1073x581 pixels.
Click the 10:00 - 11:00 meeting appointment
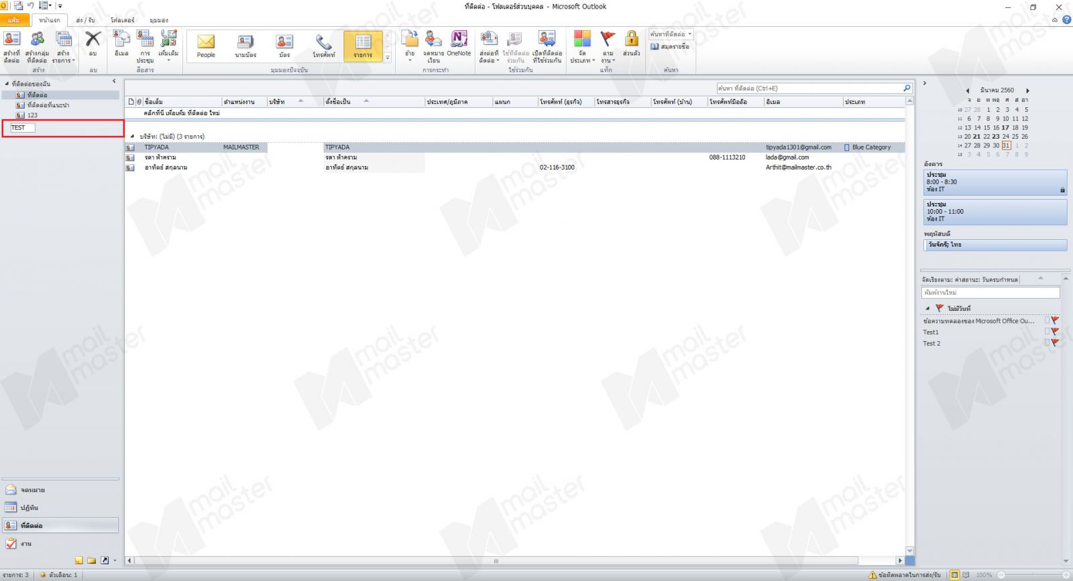(x=995, y=212)
